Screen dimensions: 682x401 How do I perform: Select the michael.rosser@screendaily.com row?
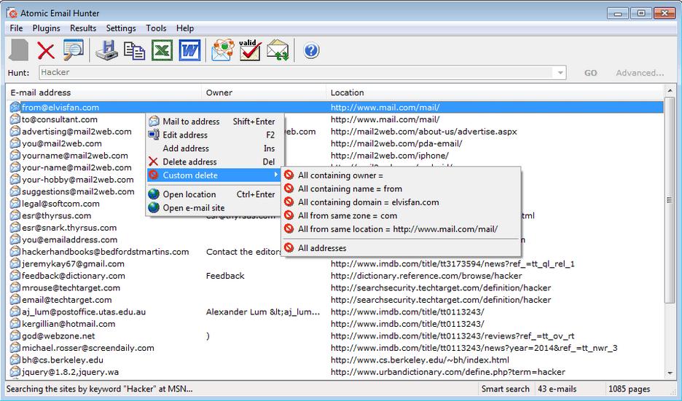click(336, 348)
